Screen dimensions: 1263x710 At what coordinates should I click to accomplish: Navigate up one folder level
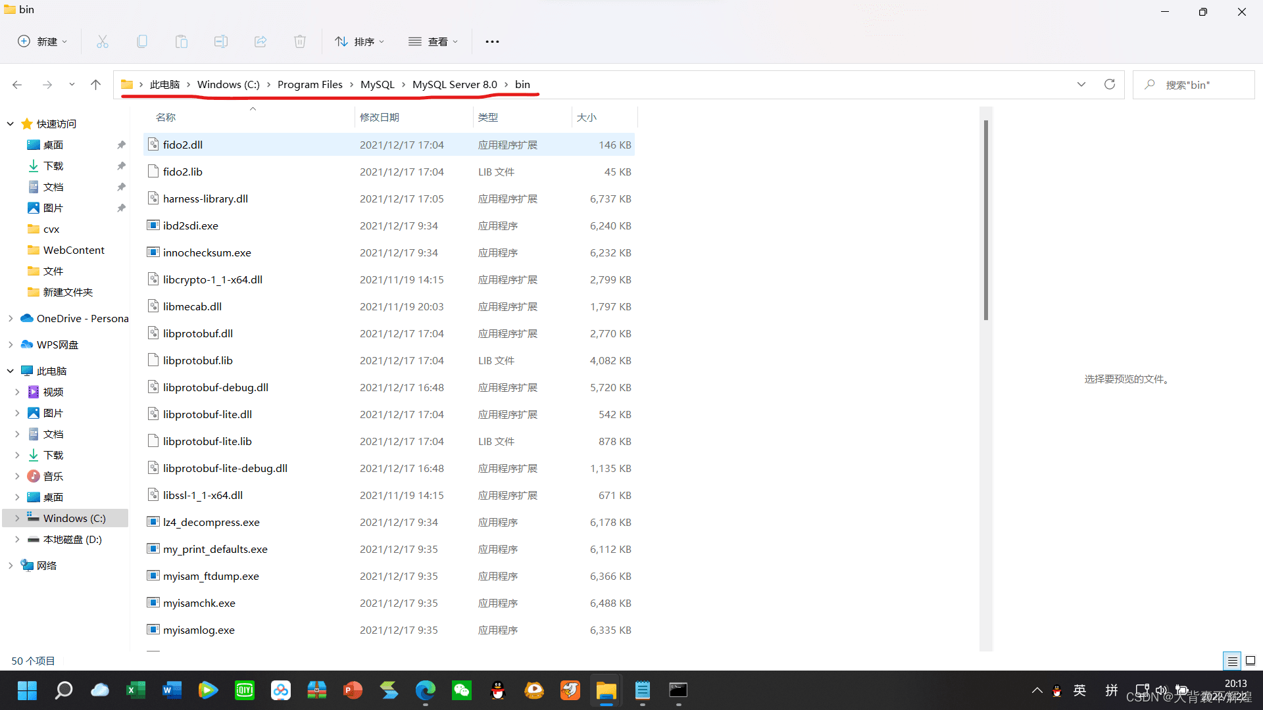[x=95, y=84]
